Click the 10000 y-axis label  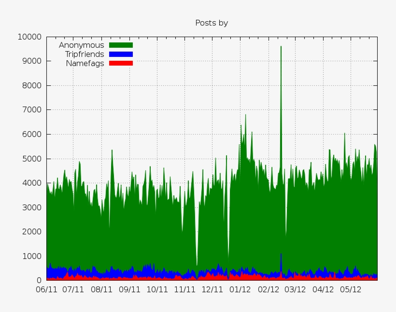click(x=29, y=37)
